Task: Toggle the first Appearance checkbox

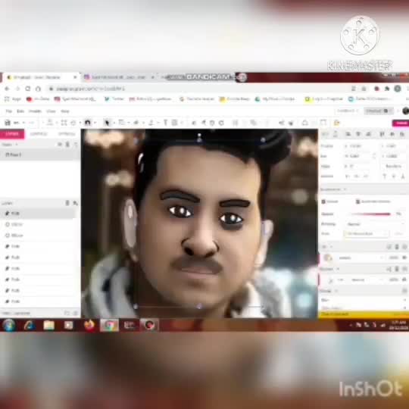Action: pos(323,201)
